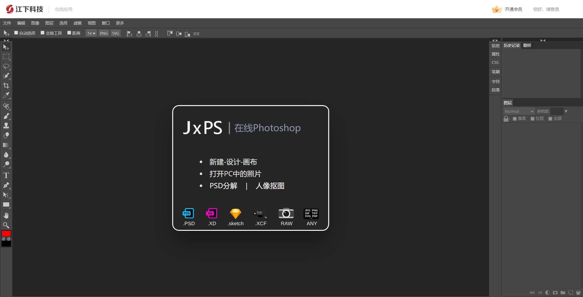This screenshot has height=297, width=583.
Task: Expand the side panel with <> toggle
Action: [x=495, y=40]
